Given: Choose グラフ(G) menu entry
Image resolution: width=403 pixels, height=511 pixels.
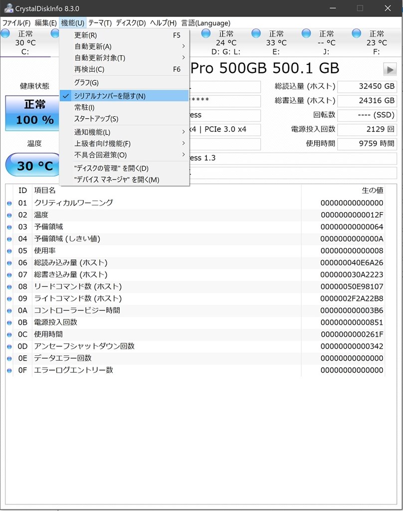Looking at the screenshot, I should click(124, 82).
